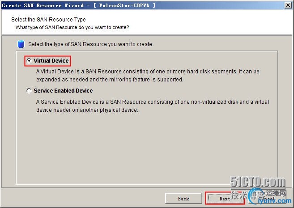Return to the previous step with Back

[x=183, y=199]
